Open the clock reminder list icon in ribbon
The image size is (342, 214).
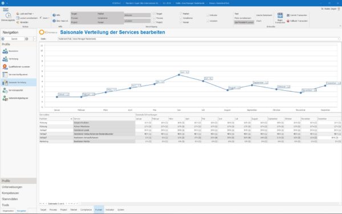click(x=8, y=15)
